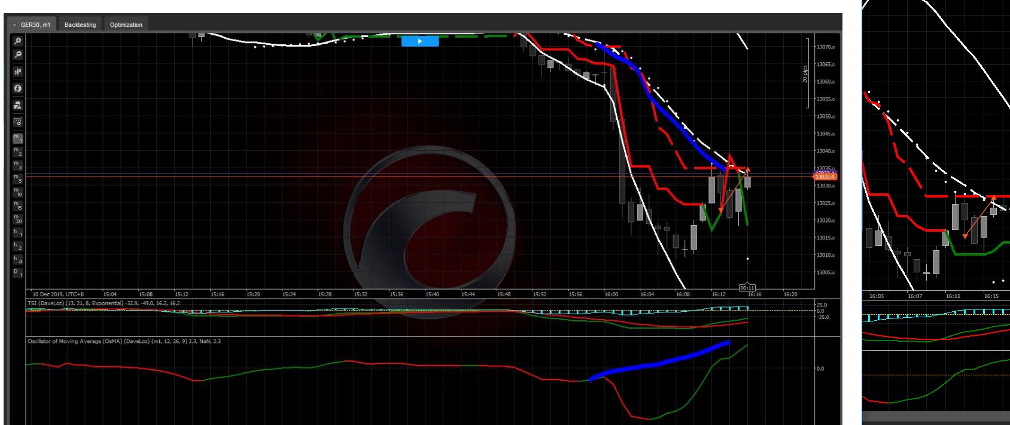Viewport: 1010px width, 425px height.
Task: Open the Optimization tab
Action: [126, 25]
